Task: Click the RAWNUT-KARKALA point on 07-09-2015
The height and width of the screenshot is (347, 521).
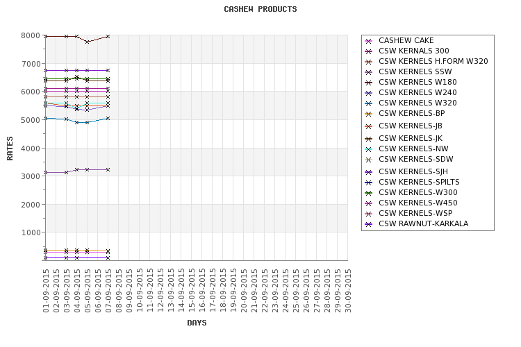Action: [108, 257]
